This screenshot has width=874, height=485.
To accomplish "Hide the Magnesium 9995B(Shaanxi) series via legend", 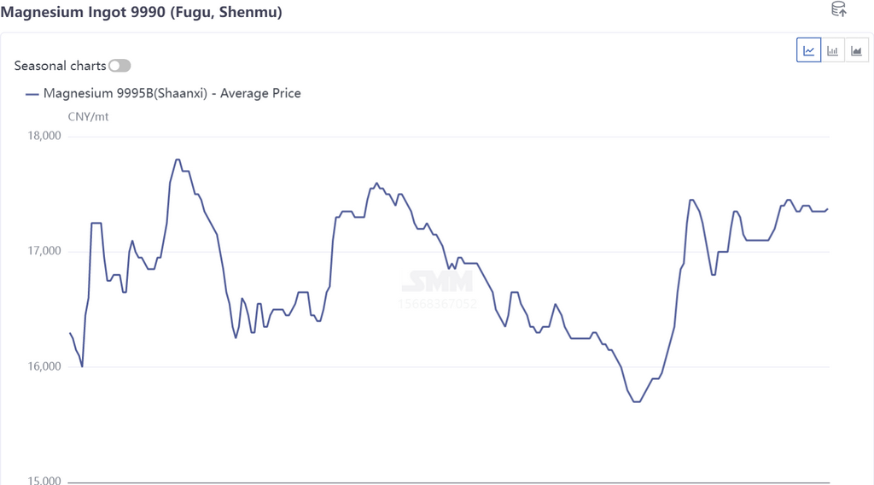I will click(x=172, y=94).
